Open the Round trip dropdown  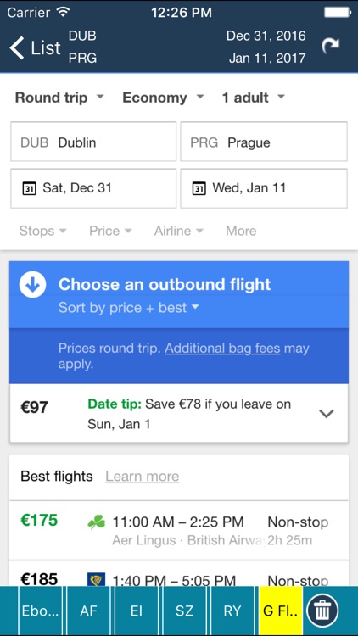click(x=59, y=98)
